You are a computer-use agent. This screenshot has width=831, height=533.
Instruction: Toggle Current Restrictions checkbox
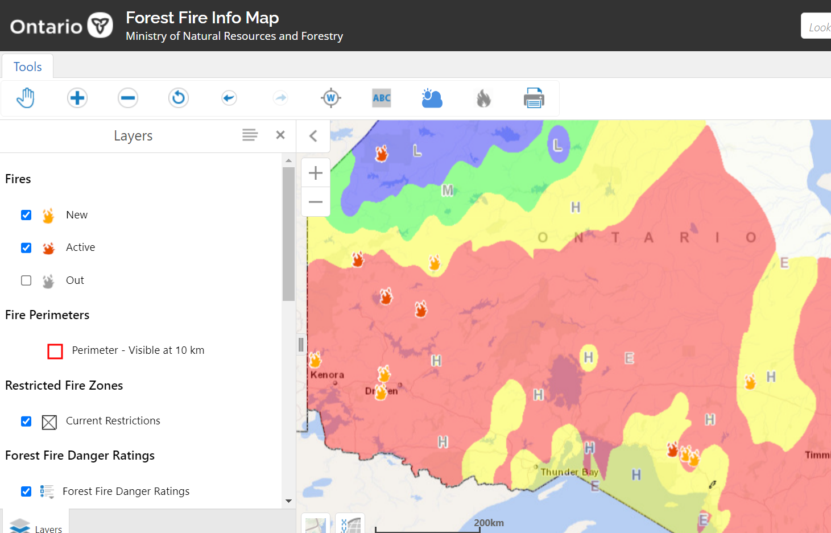click(x=26, y=422)
